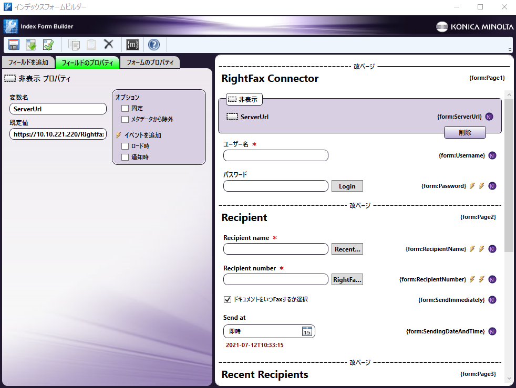
Task: Click the {form:Page3} label
Action: pyautogui.click(x=478, y=374)
